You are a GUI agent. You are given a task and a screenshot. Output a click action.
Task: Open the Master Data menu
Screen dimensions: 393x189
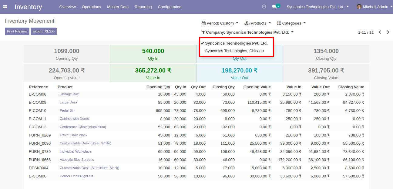(x=118, y=7)
